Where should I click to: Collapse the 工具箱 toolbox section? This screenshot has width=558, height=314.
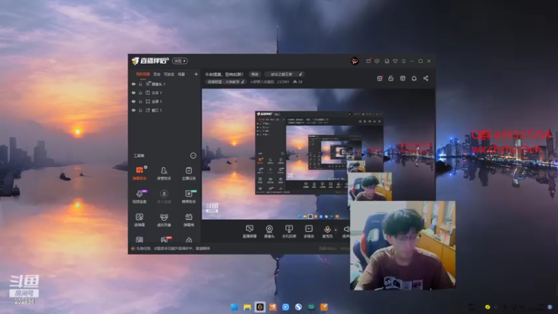pos(193,156)
